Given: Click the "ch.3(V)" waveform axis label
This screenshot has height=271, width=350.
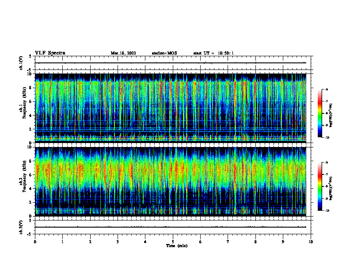Looking at the screenshot, I should point(21,227).
